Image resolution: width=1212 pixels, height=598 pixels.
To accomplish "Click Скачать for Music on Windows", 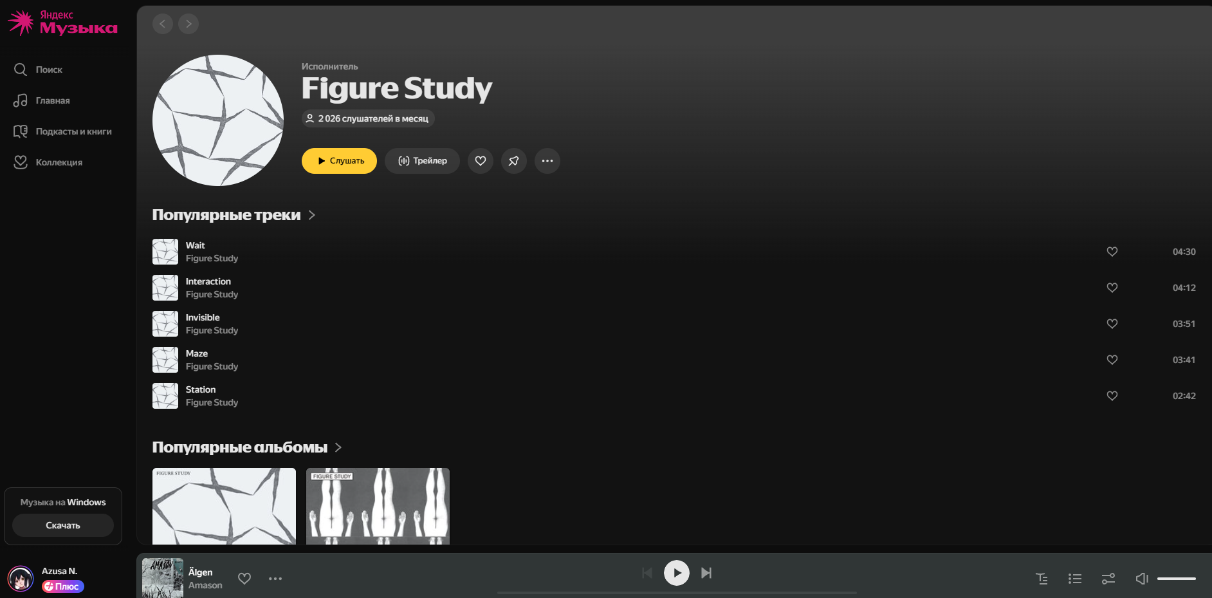I will (63, 525).
